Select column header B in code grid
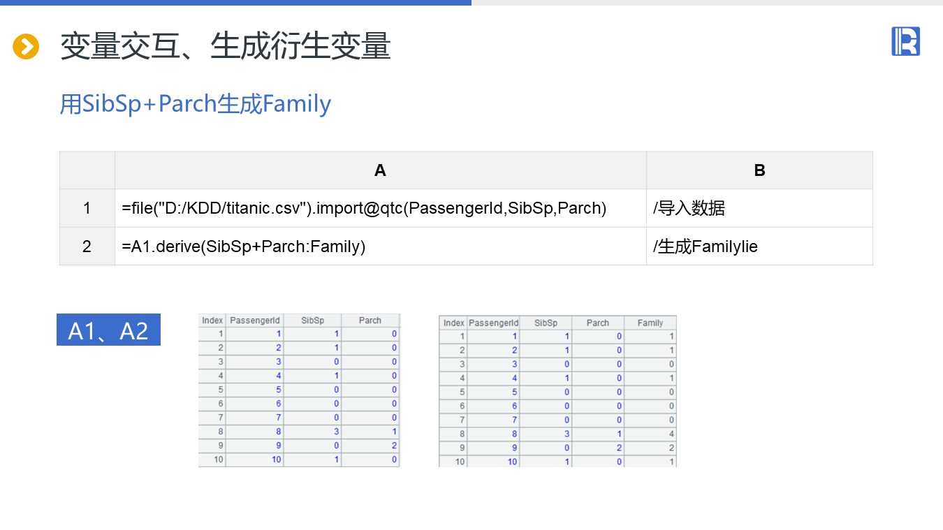943x530 pixels. (x=759, y=170)
